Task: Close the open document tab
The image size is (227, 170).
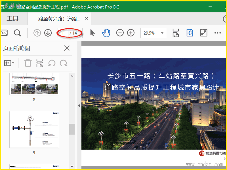Action: point(87,18)
